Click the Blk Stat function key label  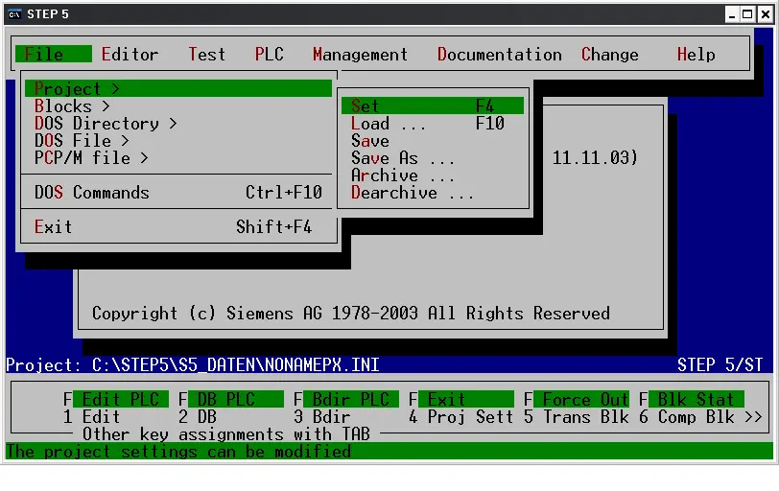696,399
